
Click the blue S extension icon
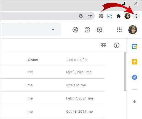[110, 16]
